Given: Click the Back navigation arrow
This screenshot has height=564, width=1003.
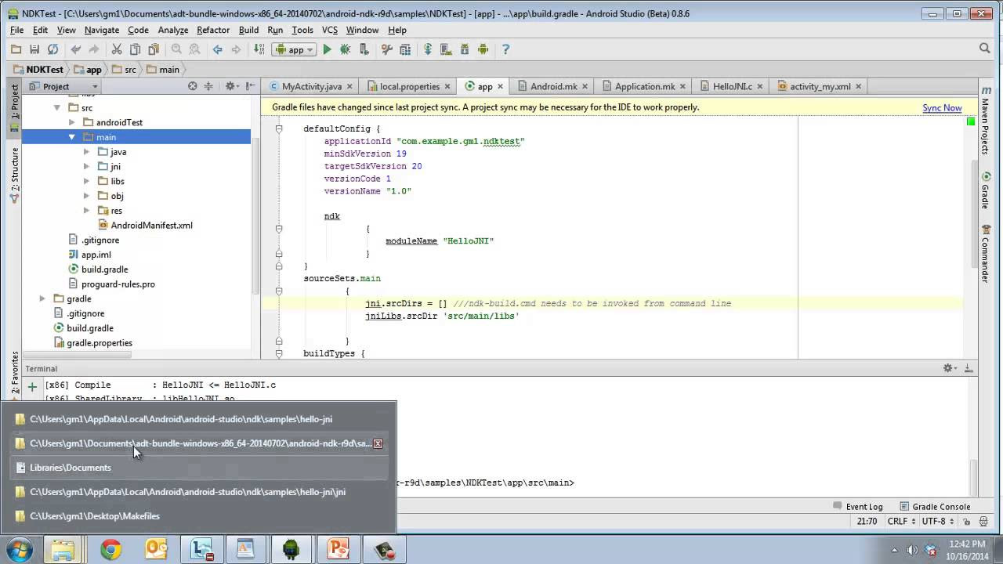Looking at the screenshot, I should click(x=218, y=49).
